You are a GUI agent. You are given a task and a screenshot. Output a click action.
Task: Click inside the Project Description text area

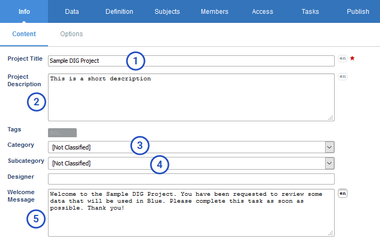click(191, 97)
